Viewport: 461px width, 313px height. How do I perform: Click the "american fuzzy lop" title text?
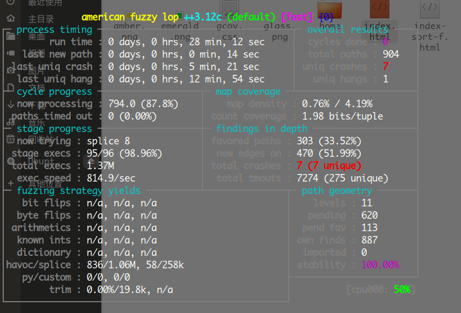point(130,17)
